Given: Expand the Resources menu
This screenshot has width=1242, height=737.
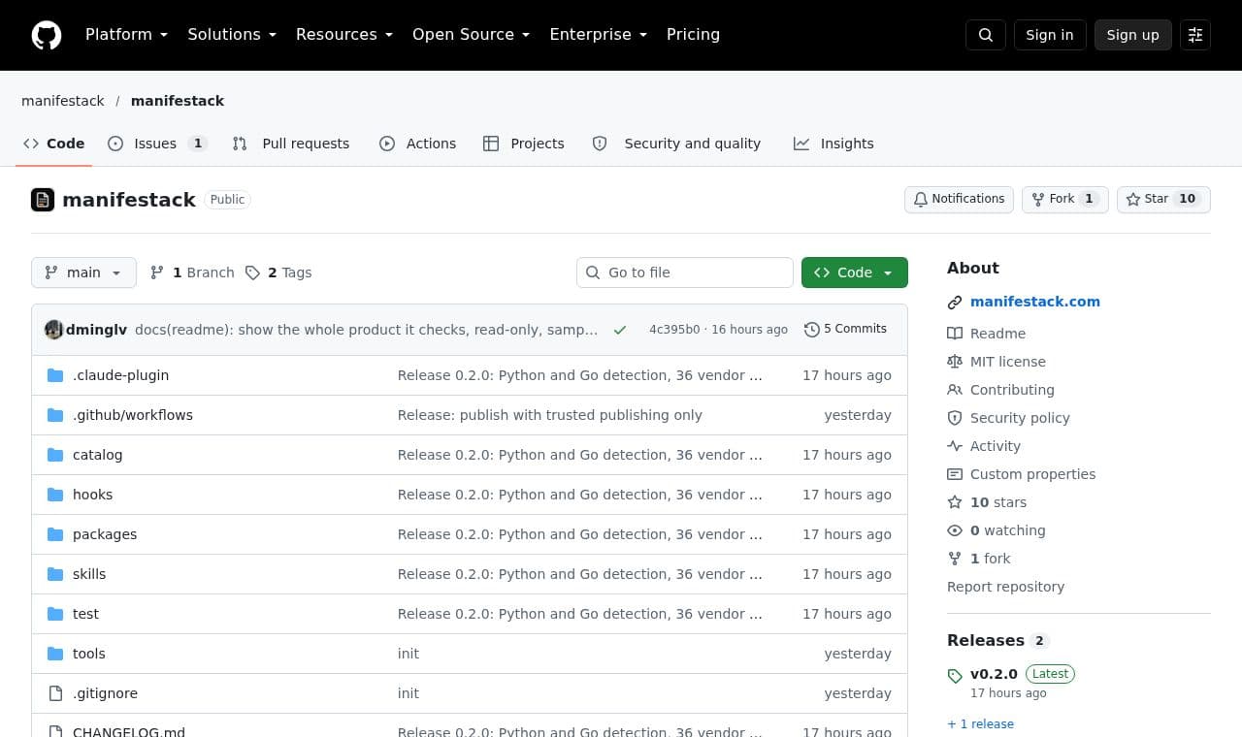Looking at the screenshot, I should [344, 35].
